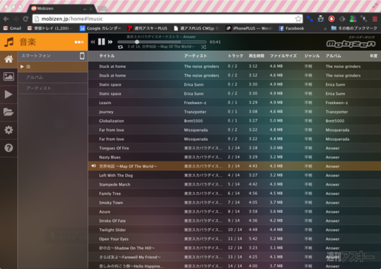Click artist Freekwen-z in Leavin row
This screenshot has height=269, width=381.
[x=195, y=103]
